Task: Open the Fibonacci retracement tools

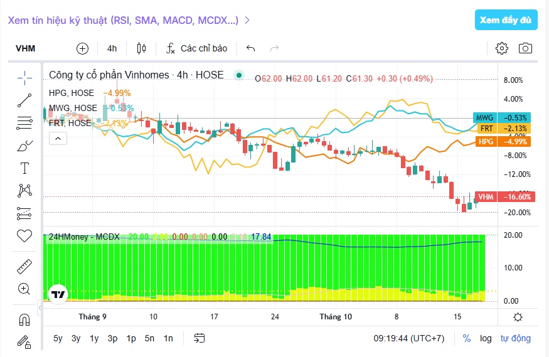Action: pyautogui.click(x=24, y=123)
